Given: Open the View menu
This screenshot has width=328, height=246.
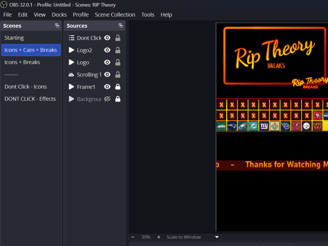Looking at the screenshot, I should [x=40, y=15].
